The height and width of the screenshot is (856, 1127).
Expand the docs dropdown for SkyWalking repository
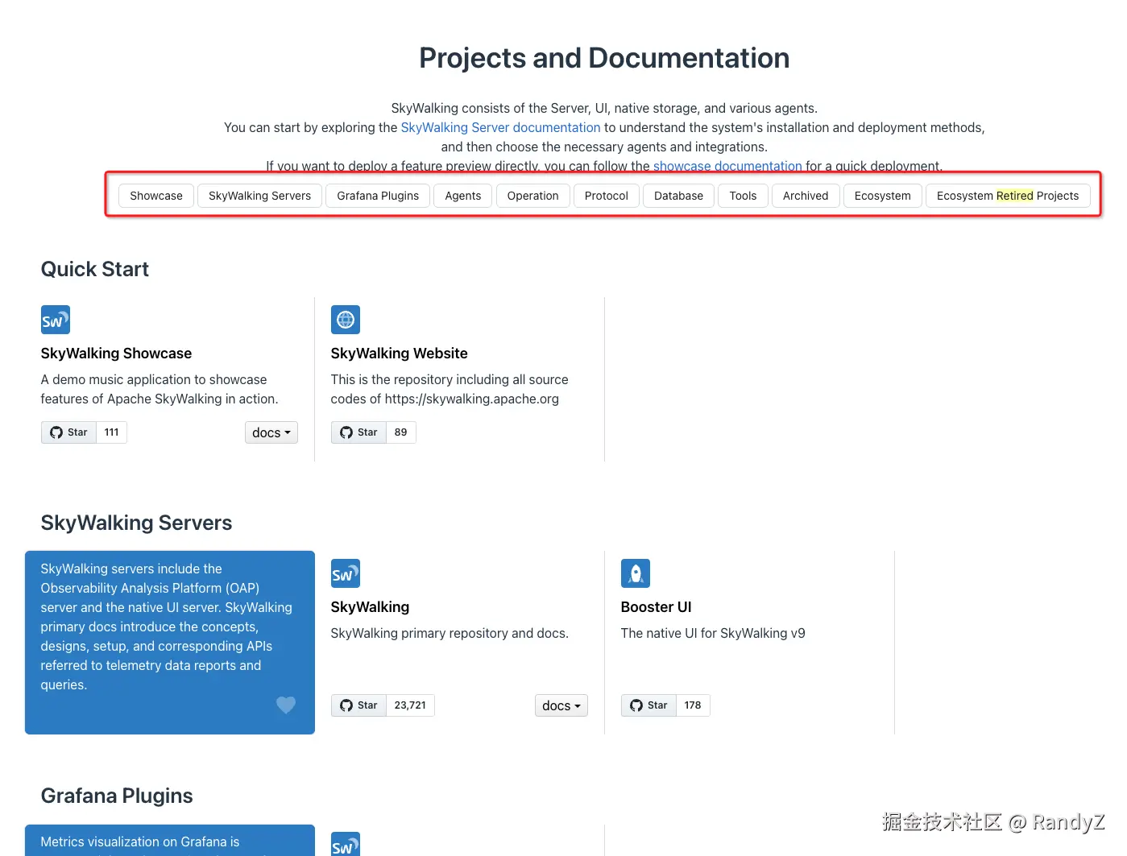561,705
